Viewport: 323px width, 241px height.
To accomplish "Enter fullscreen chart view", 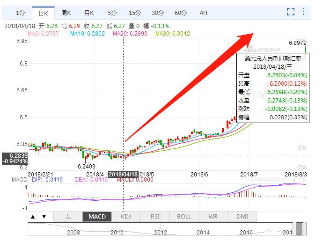I will (x=291, y=12).
